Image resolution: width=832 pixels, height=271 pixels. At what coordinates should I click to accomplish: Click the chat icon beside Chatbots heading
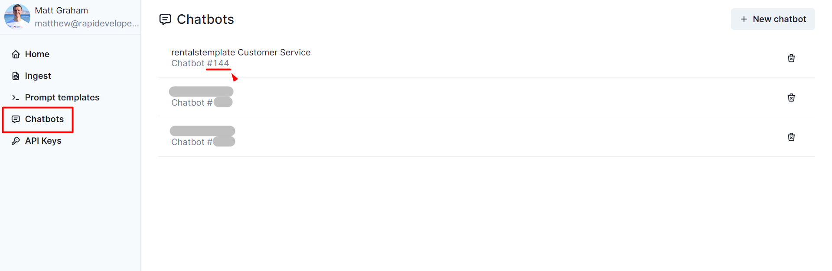click(x=165, y=19)
